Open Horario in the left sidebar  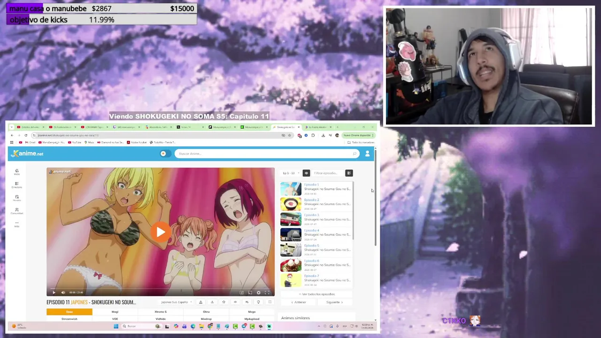point(17,198)
